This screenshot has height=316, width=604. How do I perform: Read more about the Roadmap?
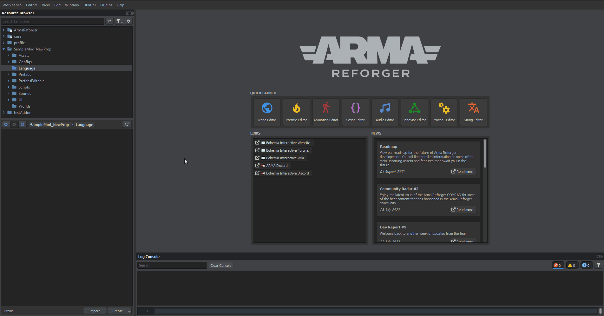(x=463, y=172)
